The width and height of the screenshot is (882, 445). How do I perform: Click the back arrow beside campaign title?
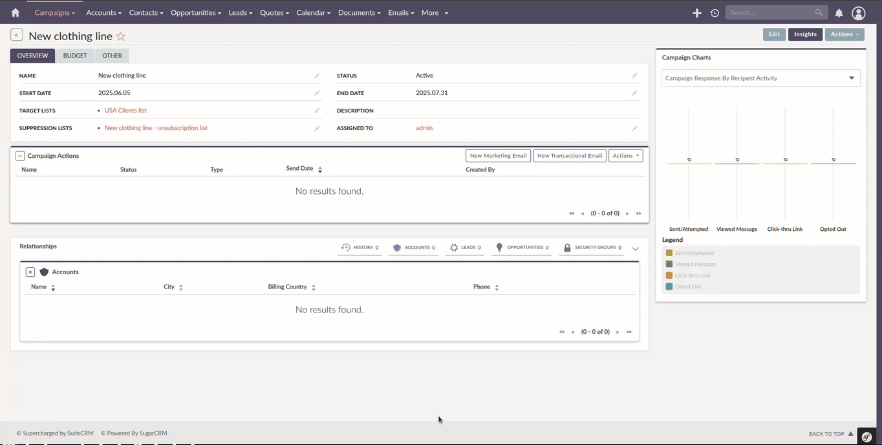tap(17, 36)
